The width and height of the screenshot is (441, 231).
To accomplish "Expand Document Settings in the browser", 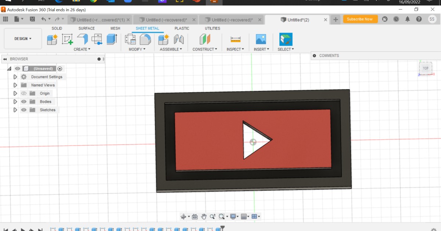I will pos(15,77).
